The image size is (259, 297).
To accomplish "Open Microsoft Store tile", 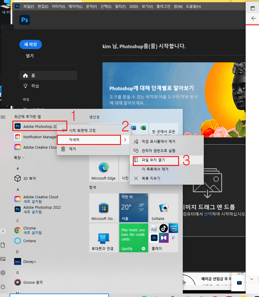I will [x=104, y=208].
